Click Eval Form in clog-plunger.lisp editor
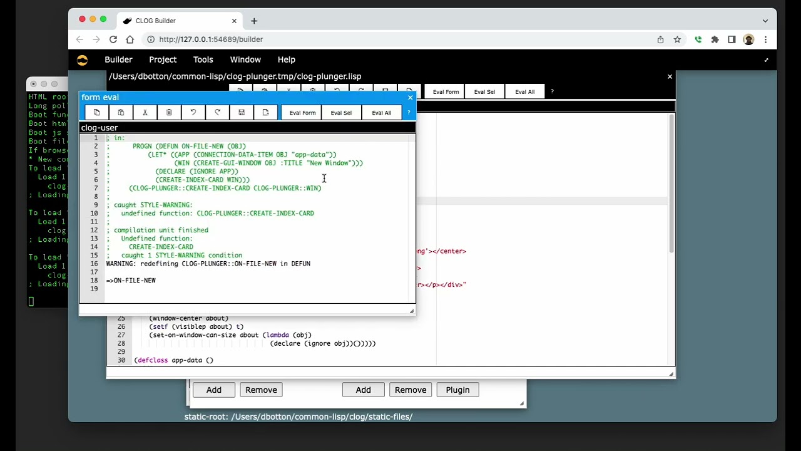801x451 pixels. pos(446,92)
